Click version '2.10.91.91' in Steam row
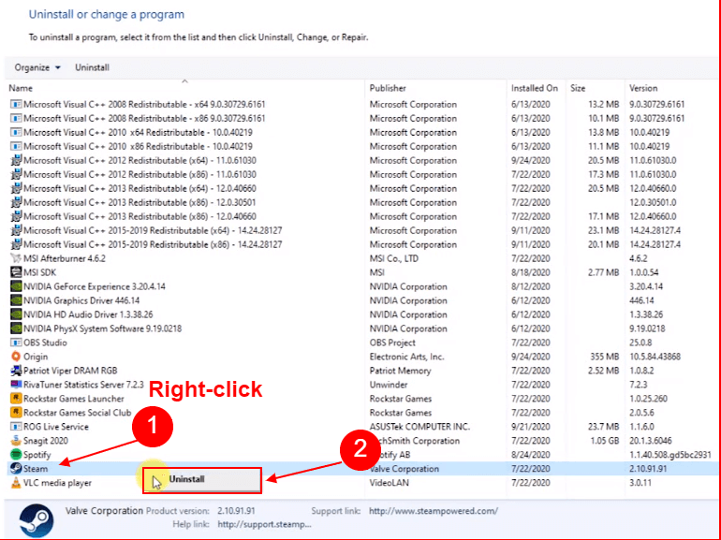The height and width of the screenshot is (540, 721). [648, 469]
